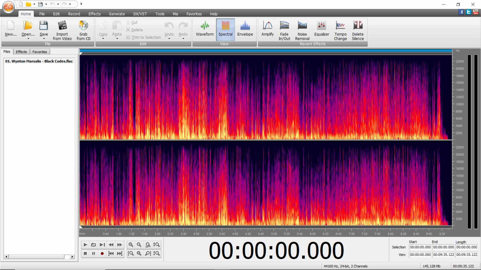Open the Amplify effect
Viewport: 481px width, 270px height.
267,29
